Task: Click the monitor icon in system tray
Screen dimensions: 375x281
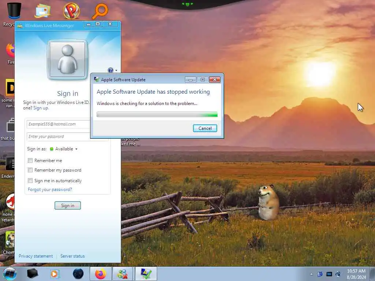Action: 329,274
